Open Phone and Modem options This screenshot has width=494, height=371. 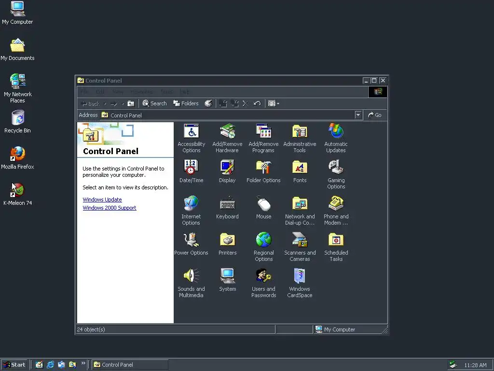(336, 211)
